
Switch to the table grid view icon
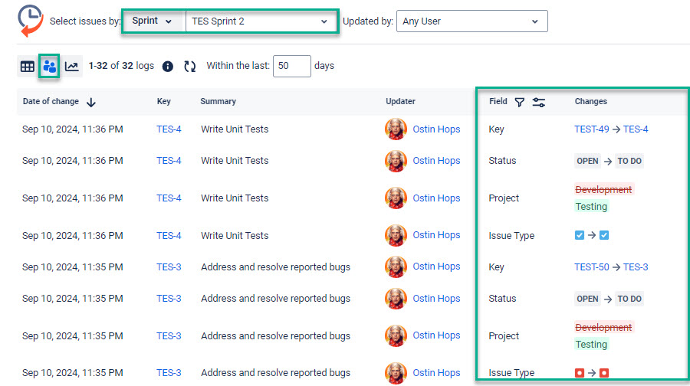27,67
